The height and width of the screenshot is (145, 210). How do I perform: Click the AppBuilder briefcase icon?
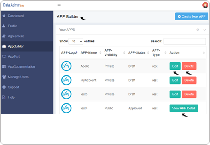(4, 46)
